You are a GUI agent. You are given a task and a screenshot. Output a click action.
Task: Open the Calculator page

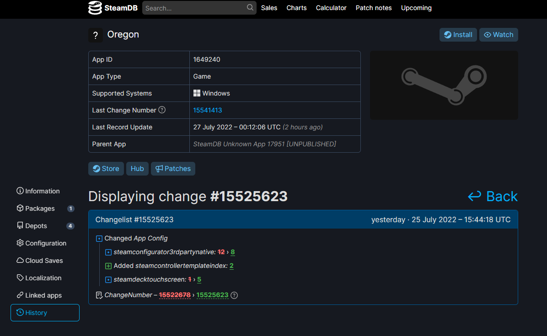[331, 8]
